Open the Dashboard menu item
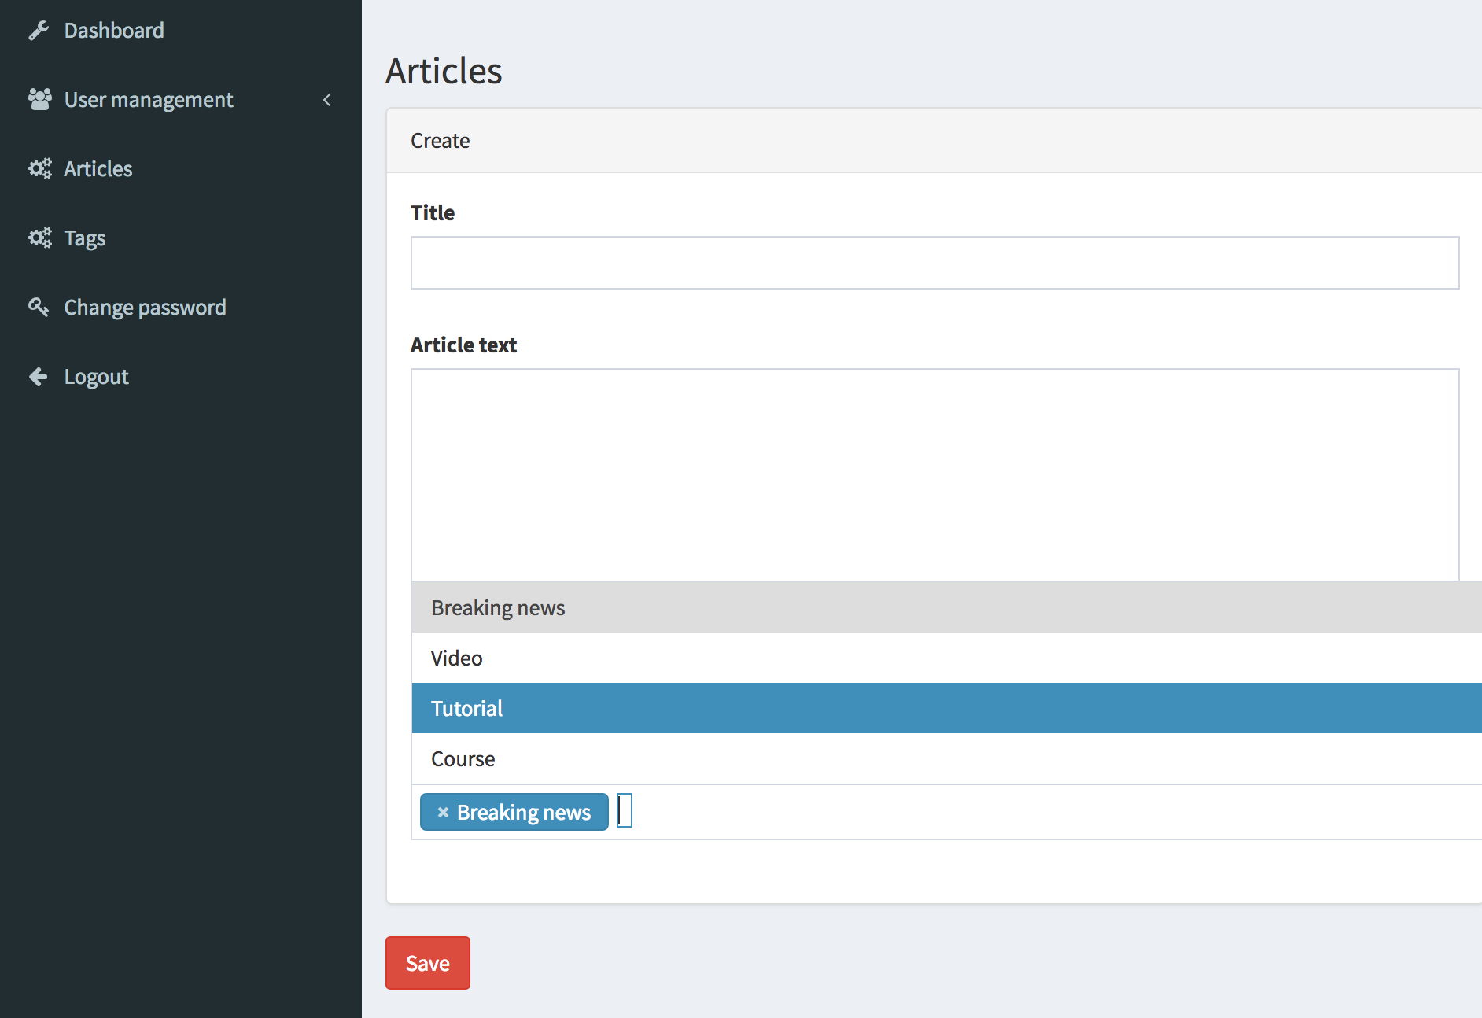The image size is (1482, 1018). click(114, 29)
